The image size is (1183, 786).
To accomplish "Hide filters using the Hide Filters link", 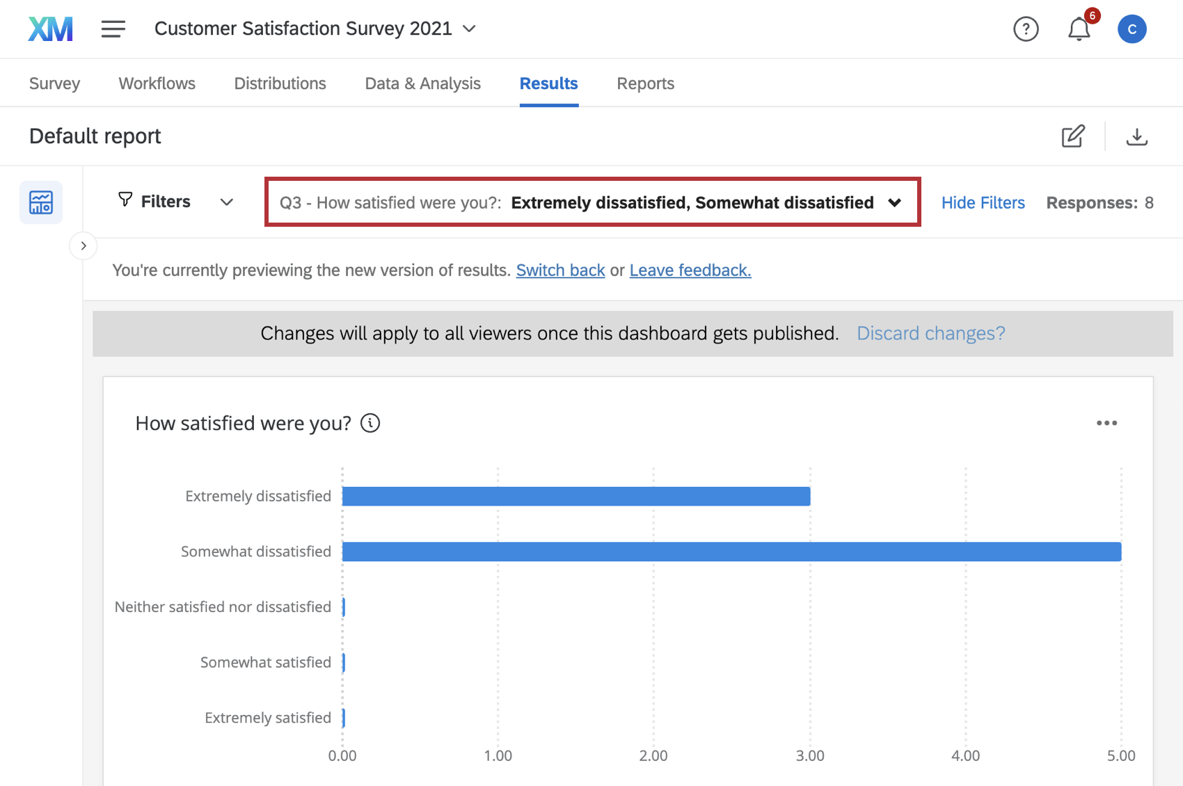I will (x=983, y=202).
